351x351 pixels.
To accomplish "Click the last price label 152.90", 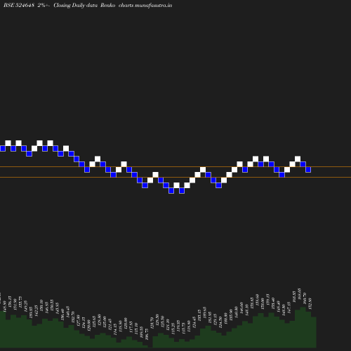I will (x=310, y=303).
